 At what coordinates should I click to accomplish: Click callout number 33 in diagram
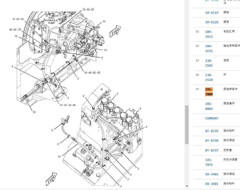coord(34,112)
